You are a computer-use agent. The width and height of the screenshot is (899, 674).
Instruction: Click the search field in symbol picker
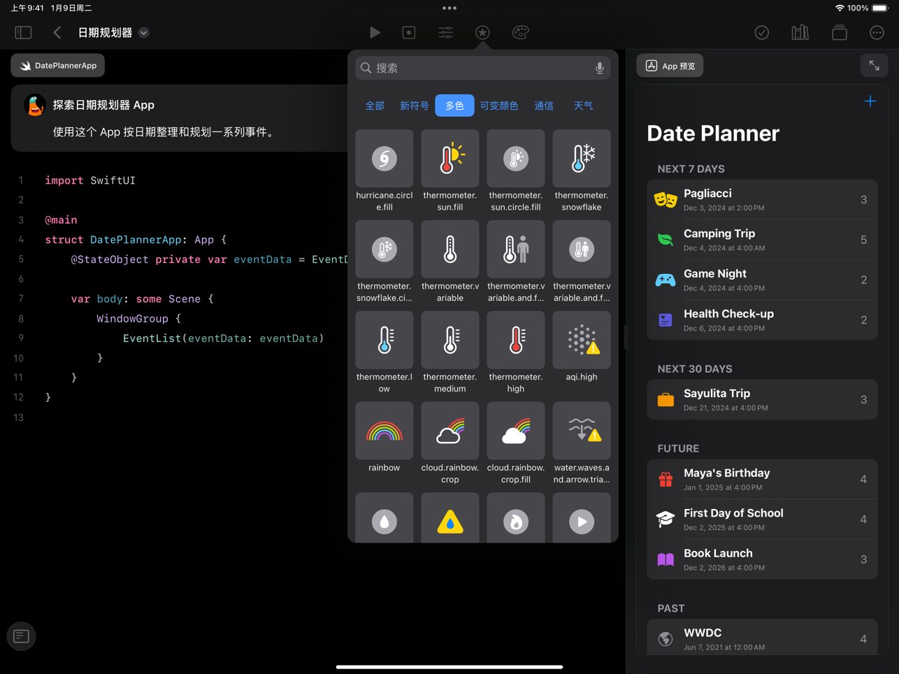(x=482, y=68)
